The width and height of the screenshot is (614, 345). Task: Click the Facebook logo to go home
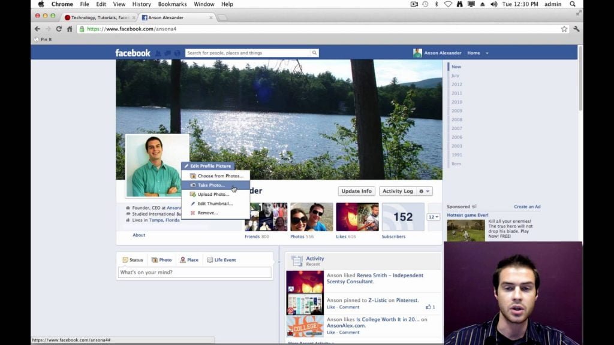pyautogui.click(x=133, y=53)
